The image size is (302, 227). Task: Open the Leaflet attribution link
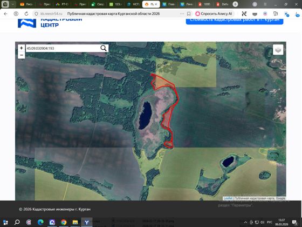(228, 198)
